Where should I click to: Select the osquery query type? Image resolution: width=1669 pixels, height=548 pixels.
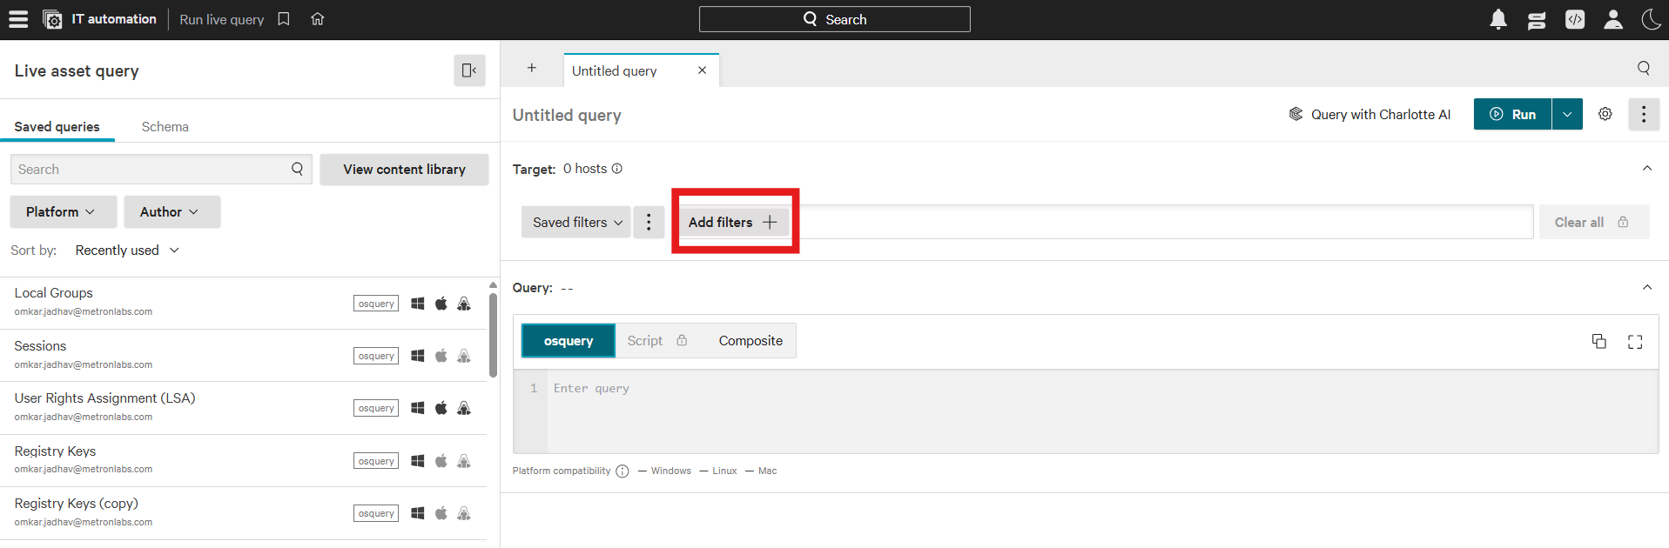[x=569, y=341]
